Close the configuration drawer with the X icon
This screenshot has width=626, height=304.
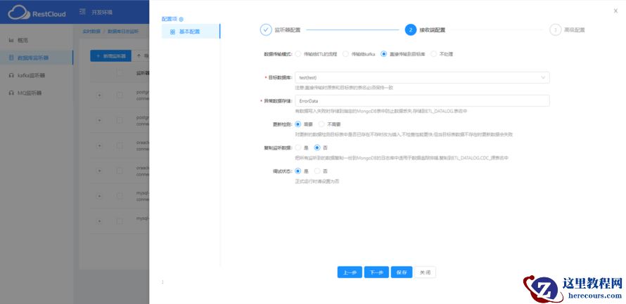615,11
